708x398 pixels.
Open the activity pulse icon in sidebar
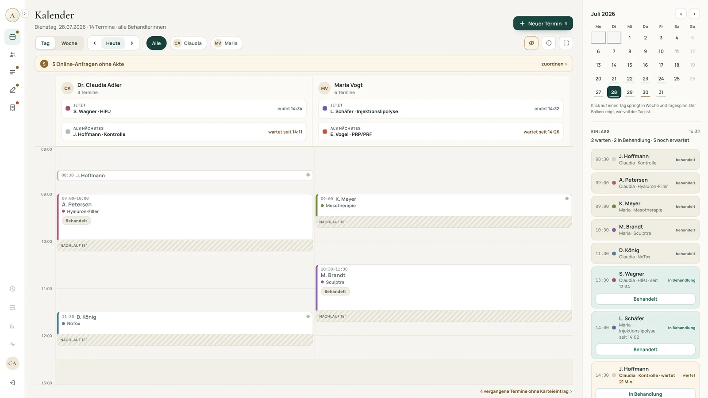12,344
